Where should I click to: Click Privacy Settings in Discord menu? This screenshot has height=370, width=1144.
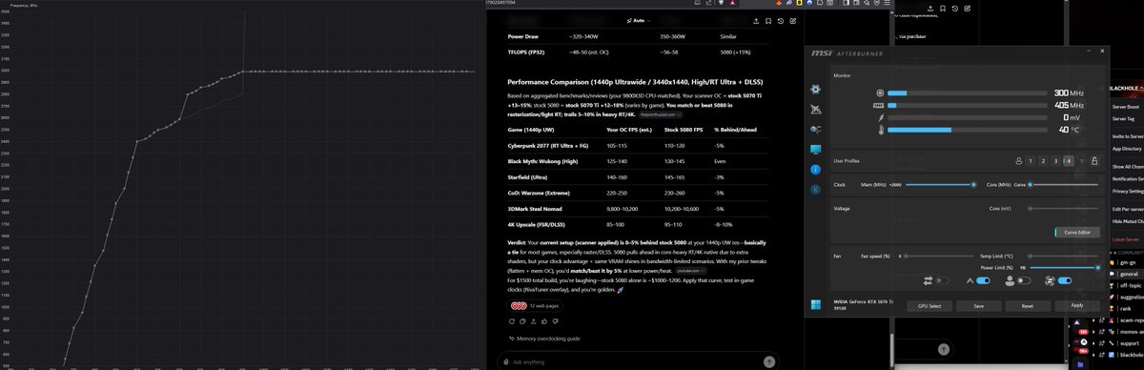coord(1128,191)
